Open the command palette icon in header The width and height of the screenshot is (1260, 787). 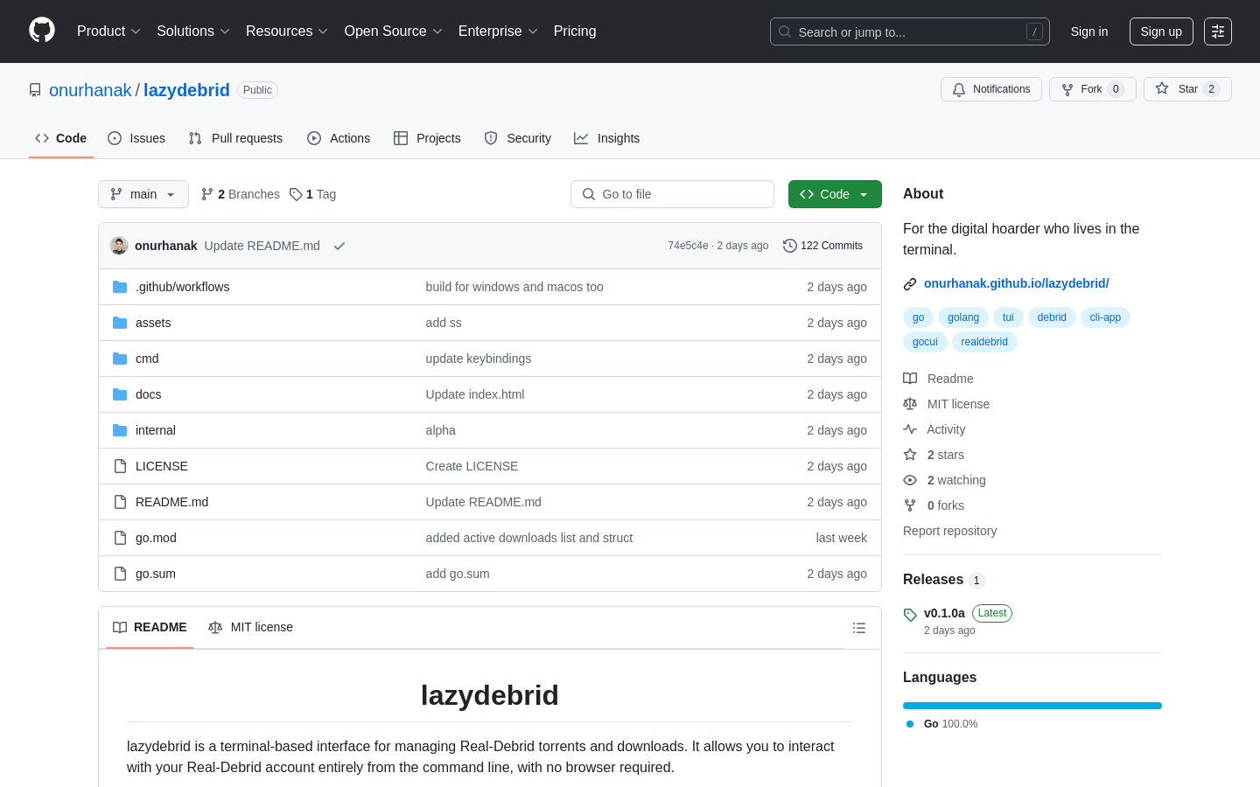point(1218,31)
